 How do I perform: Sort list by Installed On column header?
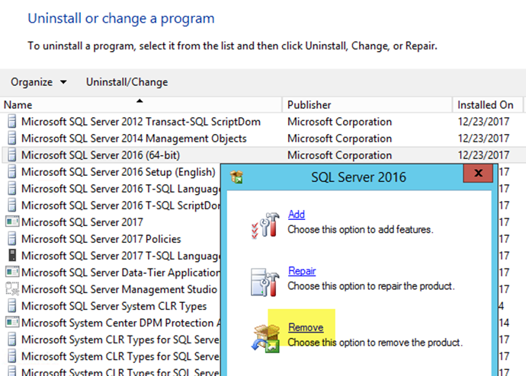pos(488,105)
